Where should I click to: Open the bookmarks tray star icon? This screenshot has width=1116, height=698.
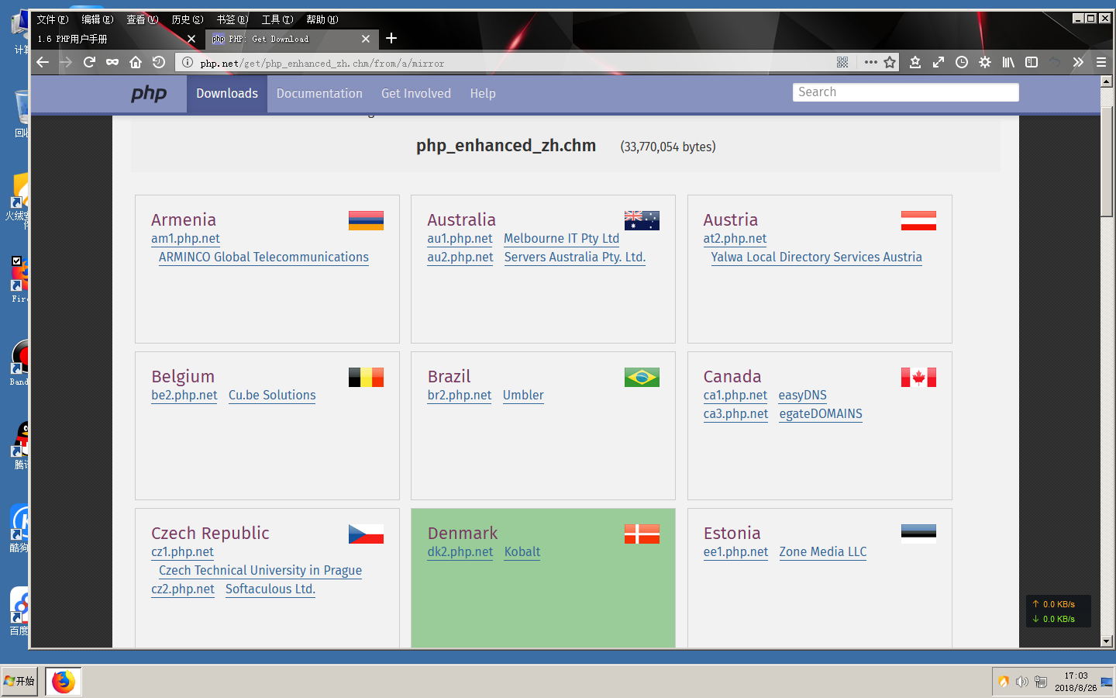tap(915, 62)
